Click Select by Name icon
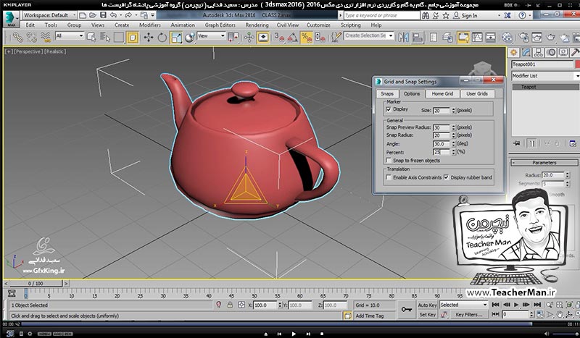580x338 pixels. (x=105, y=37)
